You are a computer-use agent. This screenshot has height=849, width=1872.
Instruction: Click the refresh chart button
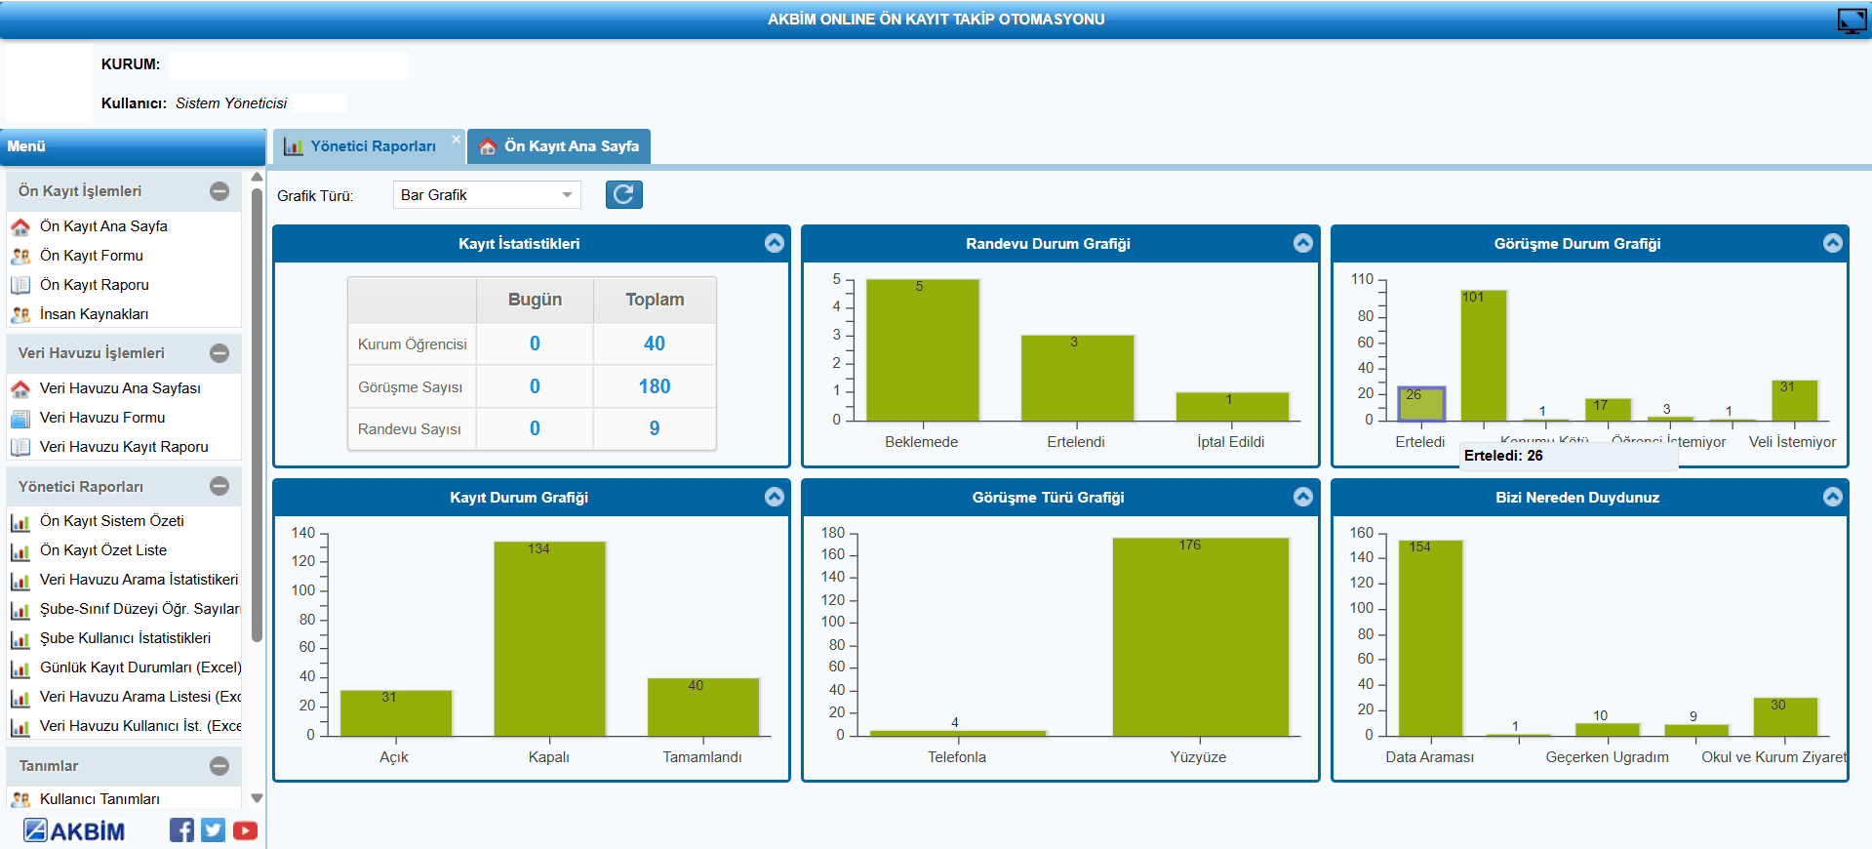[x=623, y=195]
